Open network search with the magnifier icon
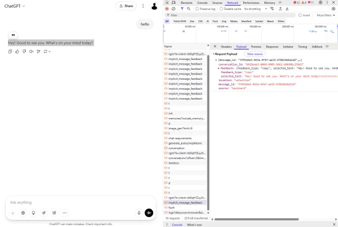The width and height of the screenshot is (338, 227). (188, 9)
